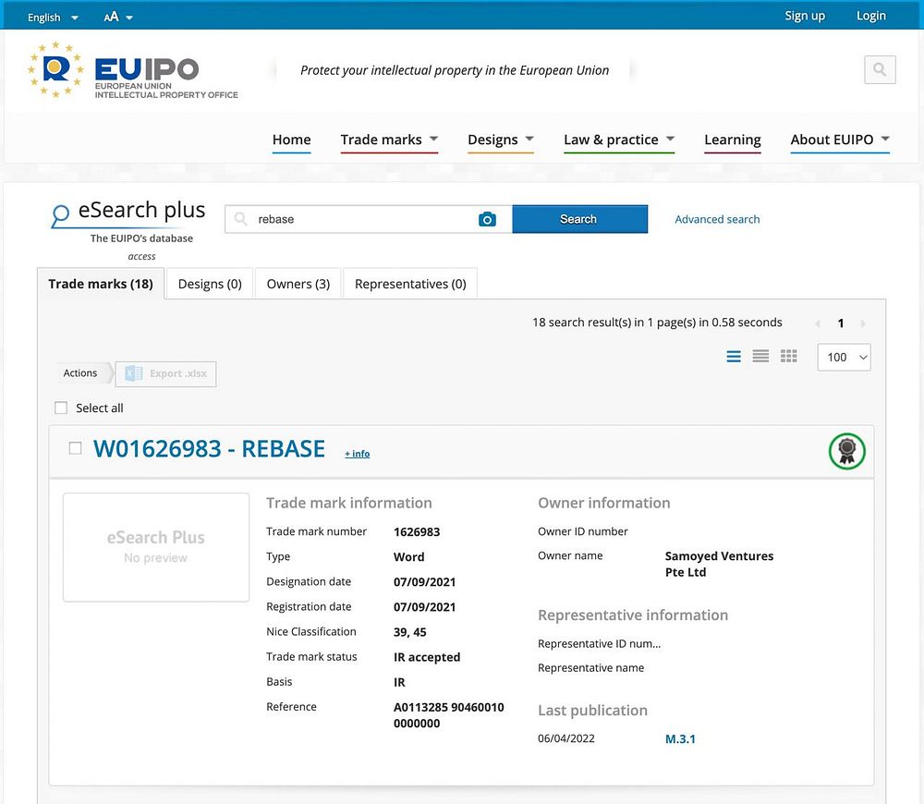Click the owner name Samoyed Ventures Pte Ltd
The image size is (924, 804).
[719, 564]
